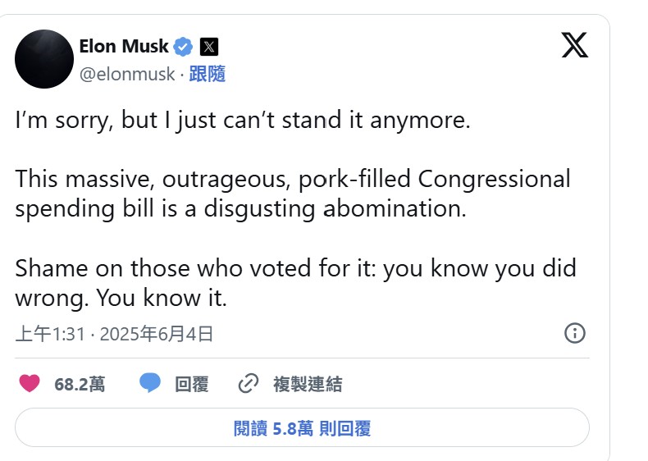
Task: Click the 閱讀 5.8萬 則回覆 button
Action: [x=302, y=427]
